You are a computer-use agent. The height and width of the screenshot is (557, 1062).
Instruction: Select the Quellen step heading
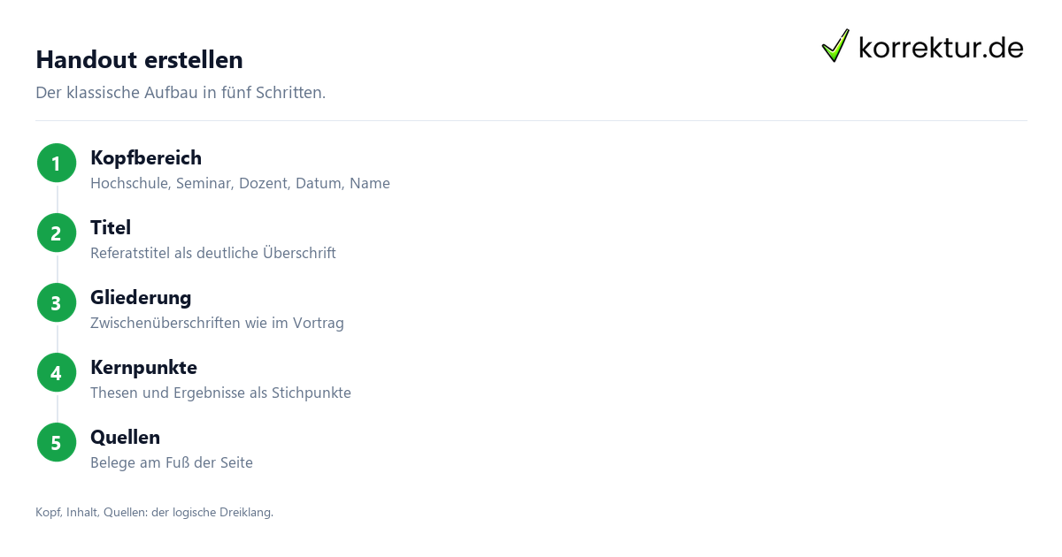(125, 438)
